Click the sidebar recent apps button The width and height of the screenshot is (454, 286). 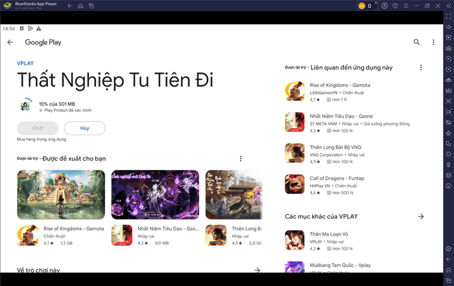point(449,281)
